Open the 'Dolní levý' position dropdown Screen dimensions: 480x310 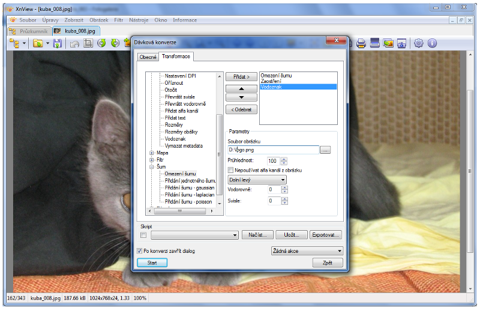pos(257,180)
